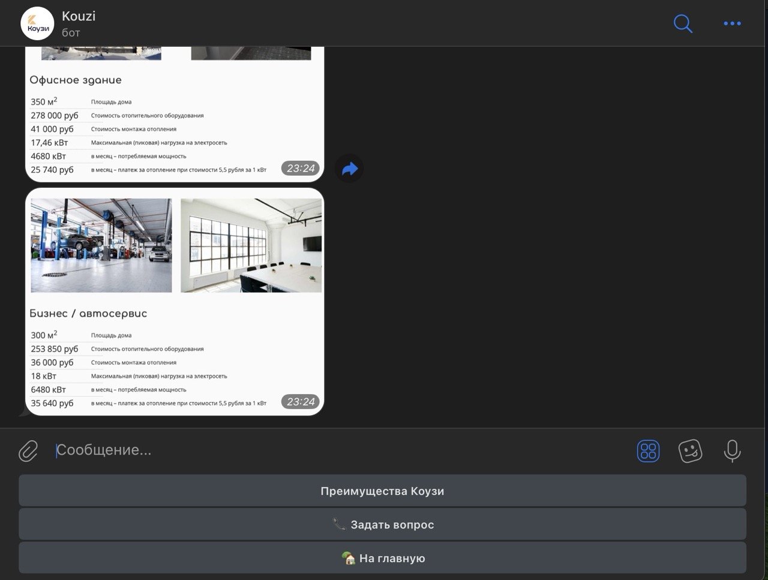Click the Бизнес / автосервис heading
Image resolution: width=768 pixels, height=580 pixels.
pyautogui.click(x=88, y=313)
